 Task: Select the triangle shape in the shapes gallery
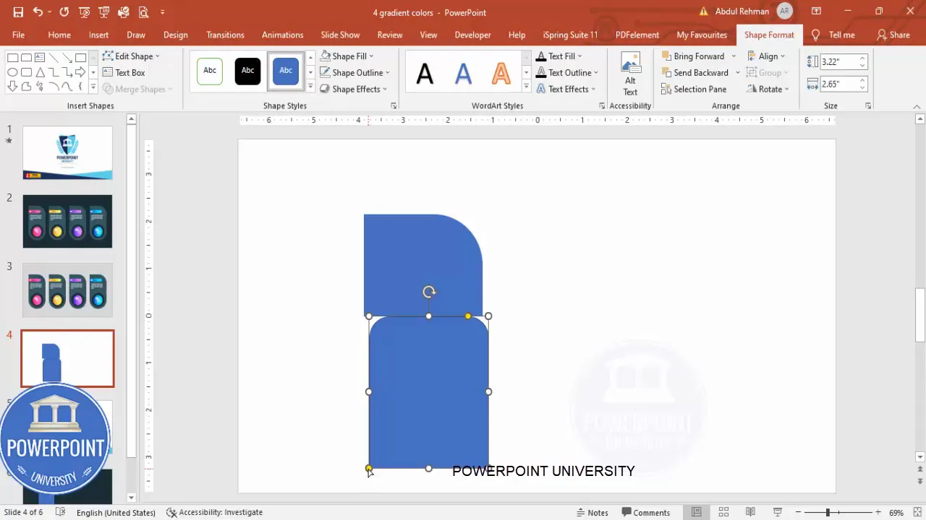pyautogui.click(x=40, y=72)
